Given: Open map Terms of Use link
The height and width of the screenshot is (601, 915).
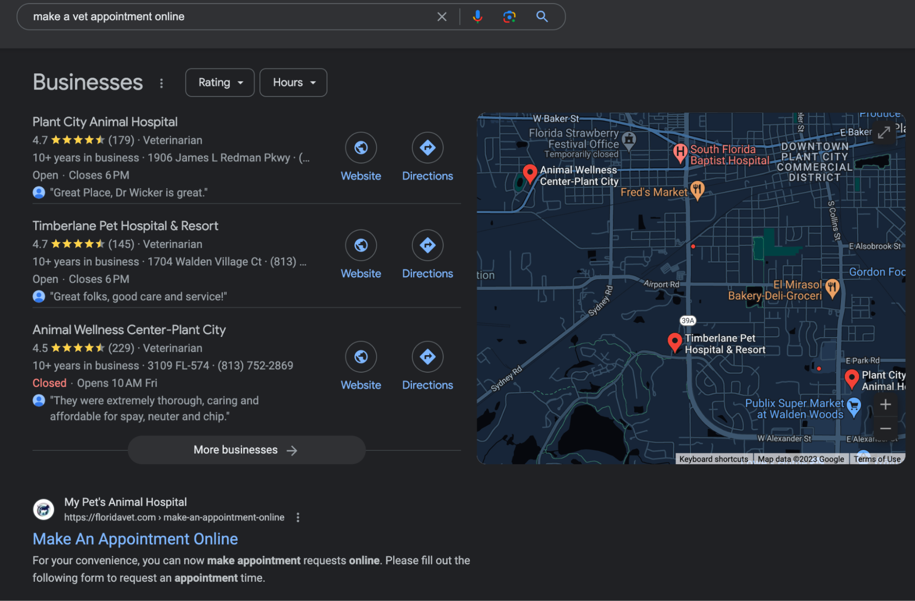Looking at the screenshot, I should tap(877, 459).
